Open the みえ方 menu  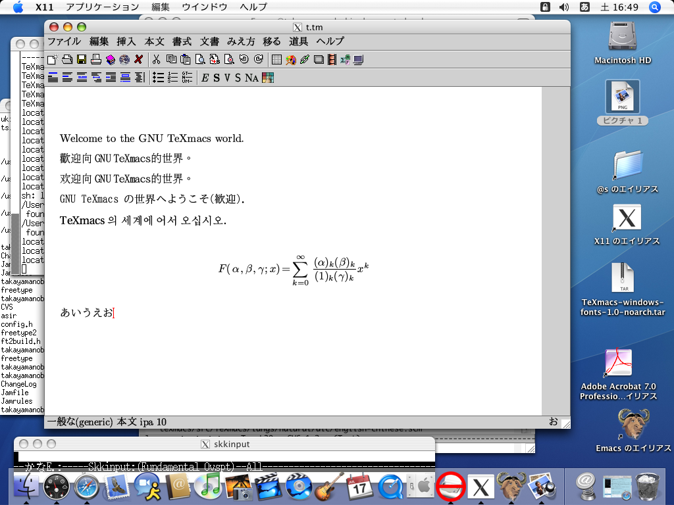(x=241, y=41)
